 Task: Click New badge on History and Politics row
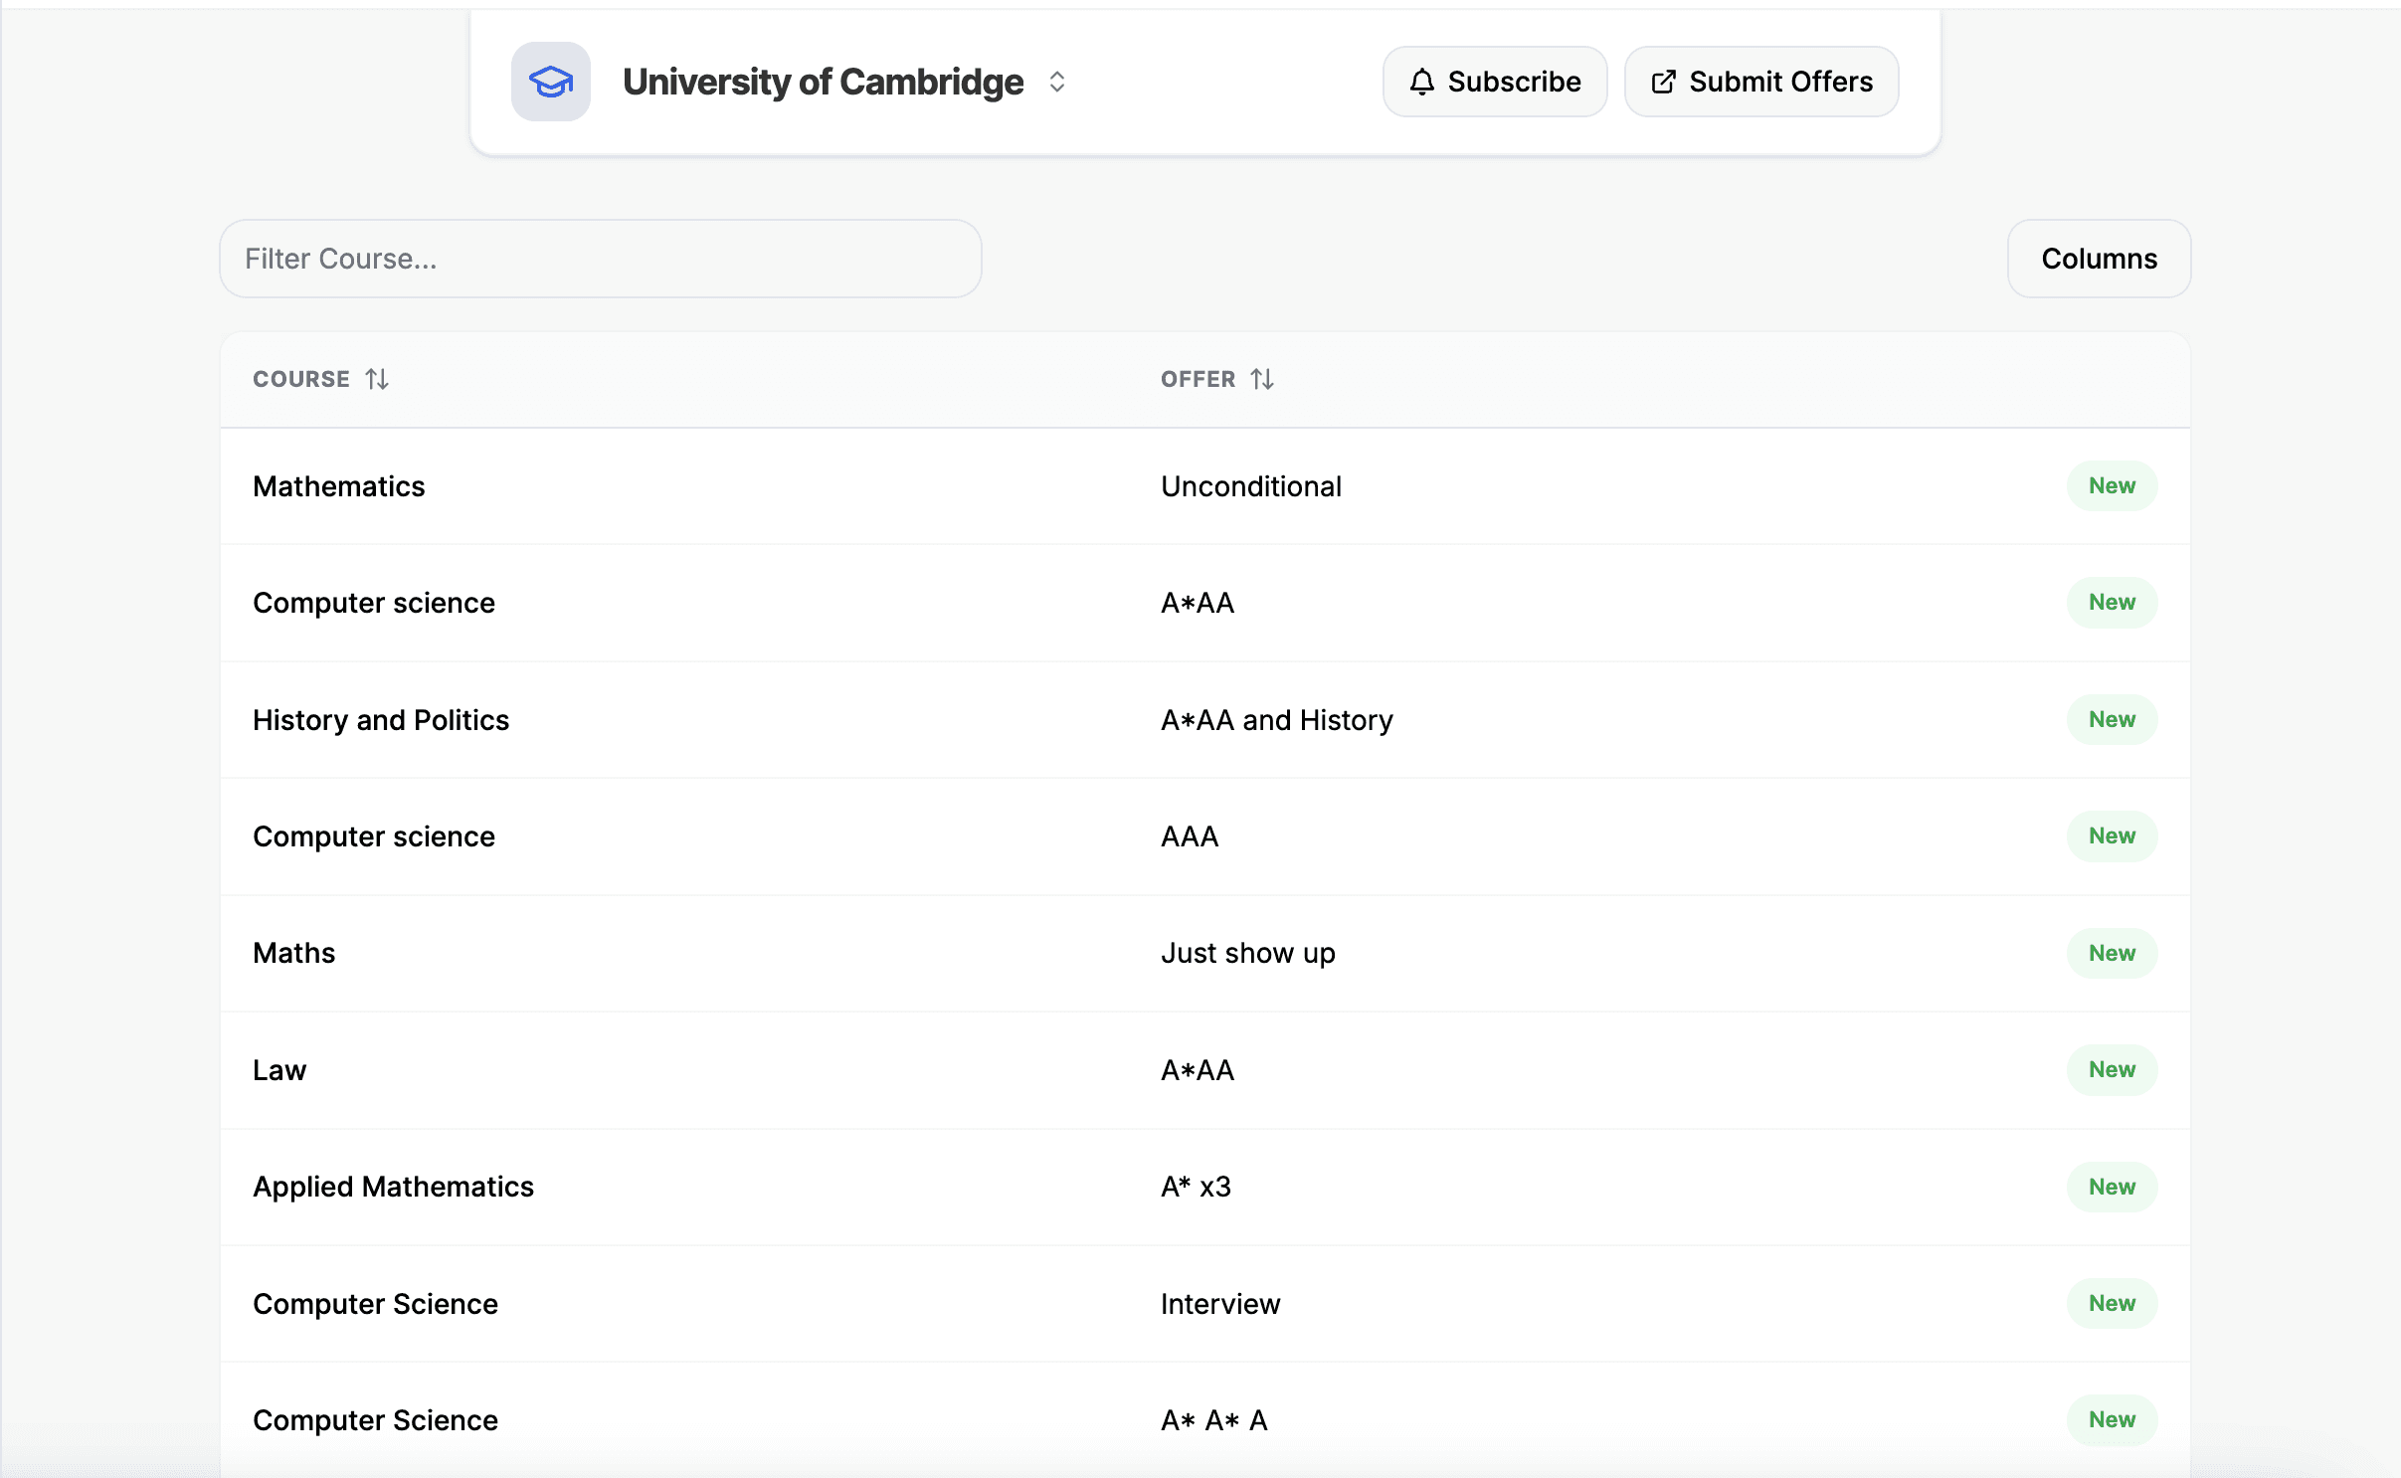[2111, 719]
